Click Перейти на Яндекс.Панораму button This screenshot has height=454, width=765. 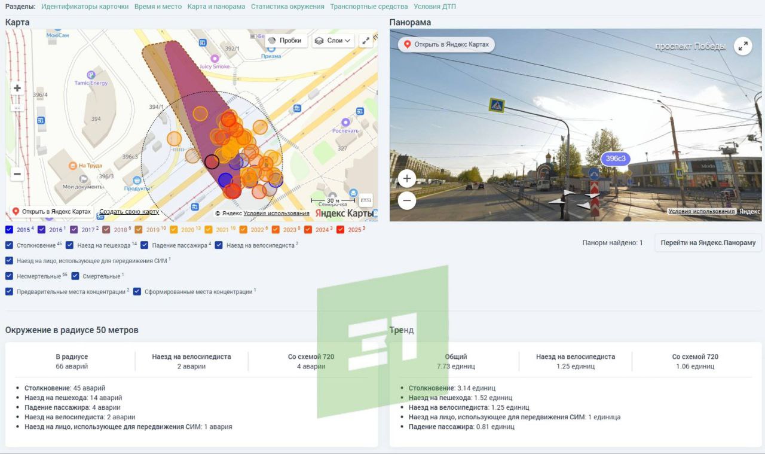coord(708,243)
